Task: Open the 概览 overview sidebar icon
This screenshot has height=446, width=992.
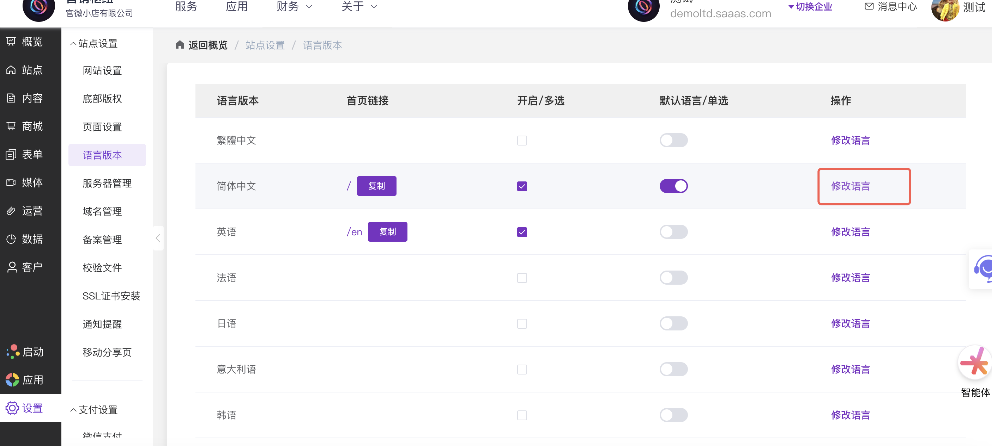Action: [11, 42]
